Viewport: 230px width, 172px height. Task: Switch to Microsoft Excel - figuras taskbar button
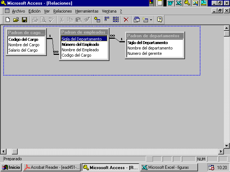pyautogui.click(x=169, y=167)
